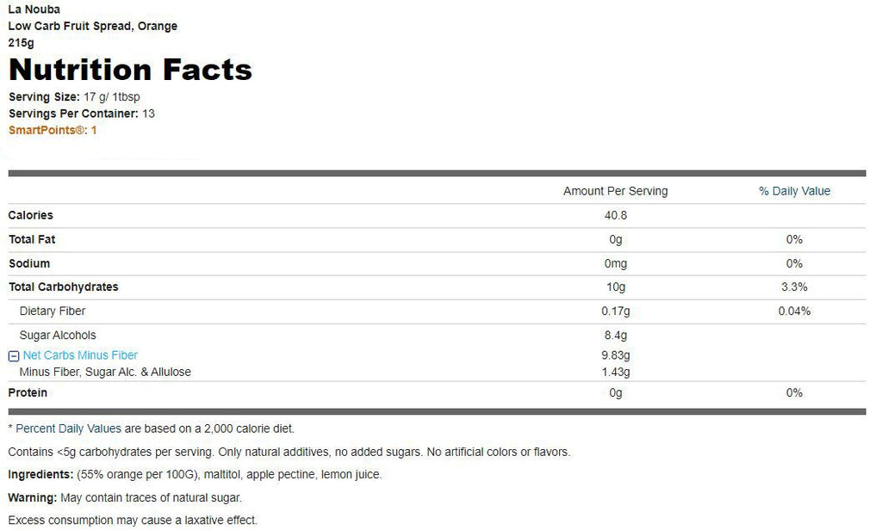Select the 9.83g net carbs value
Viewport: 882px width, 530px height.
[615, 355]
